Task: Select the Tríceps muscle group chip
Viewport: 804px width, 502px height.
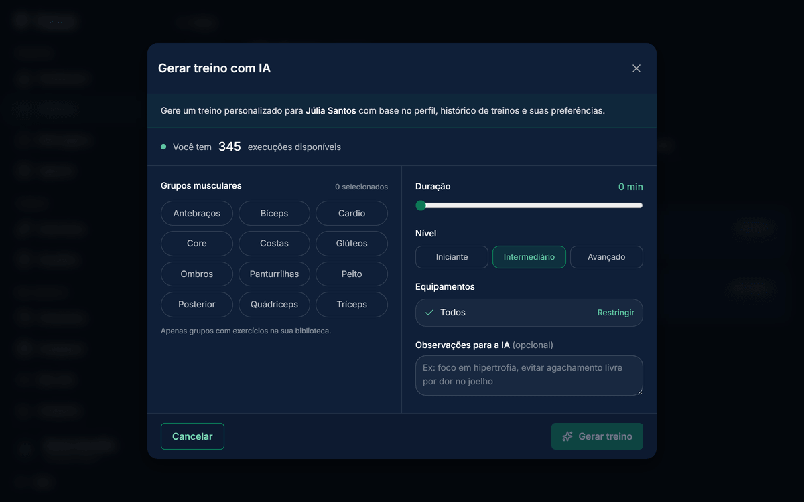Action: [352, 305]
